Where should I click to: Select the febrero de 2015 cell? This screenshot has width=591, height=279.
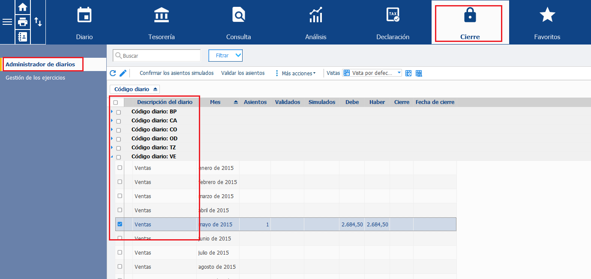218,182
